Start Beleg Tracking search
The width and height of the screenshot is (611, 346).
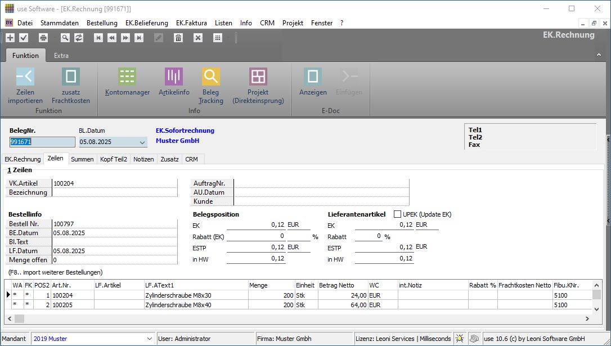(x=211, y=77)
